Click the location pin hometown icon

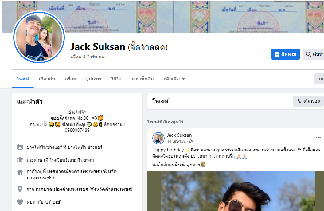(20, 189)
